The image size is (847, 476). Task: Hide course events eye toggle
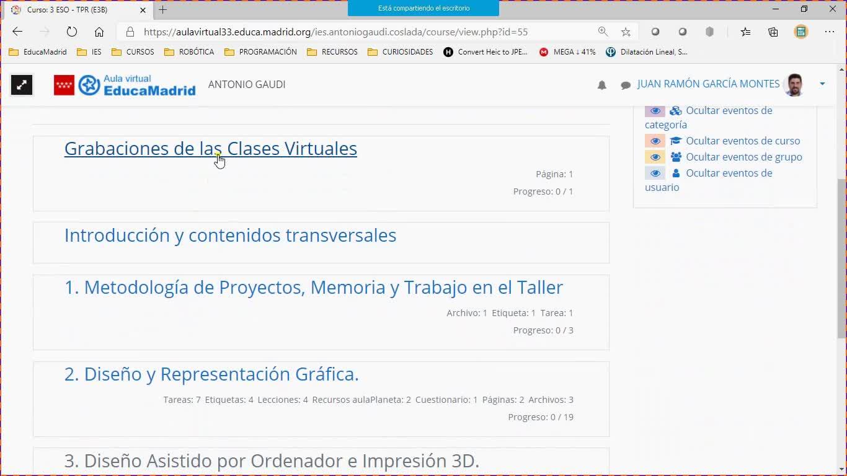(x=655, y=141)
